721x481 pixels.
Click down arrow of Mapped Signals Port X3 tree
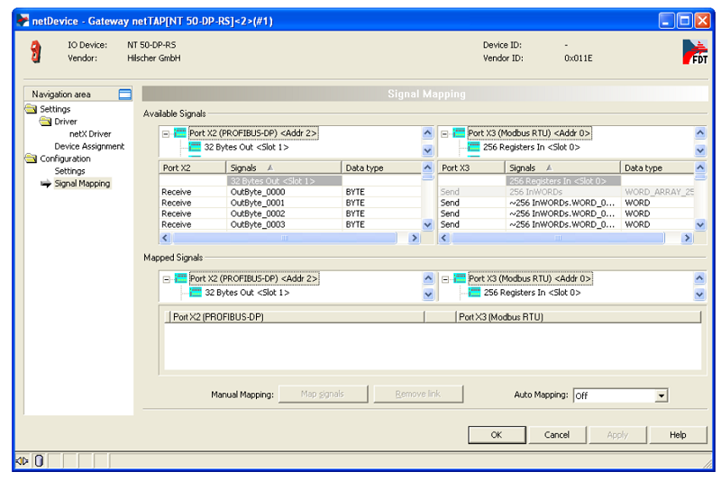[x=699, y=294]
